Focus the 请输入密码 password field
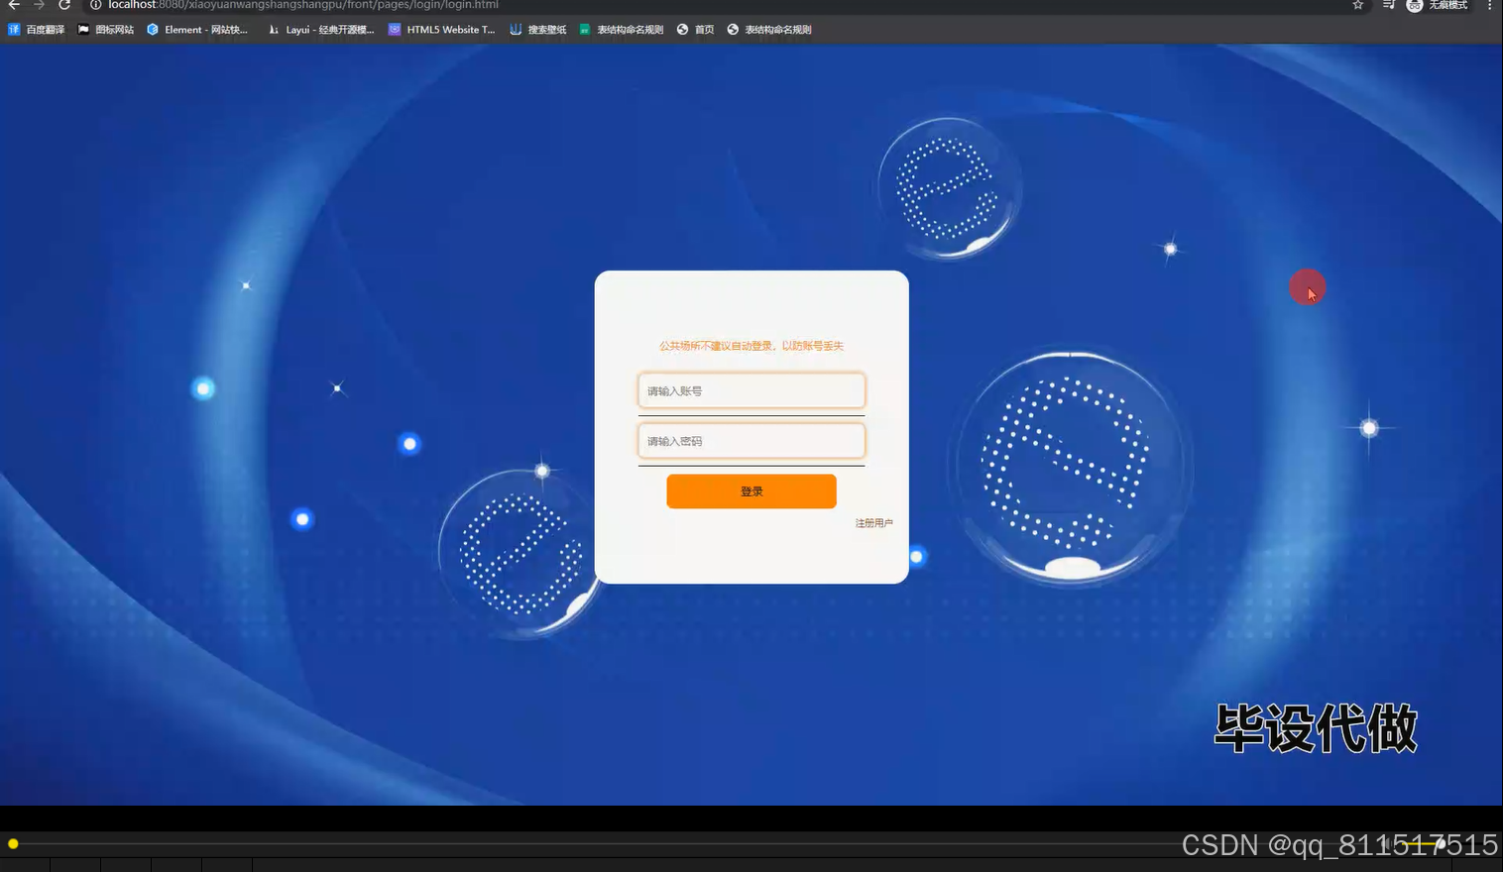 coord(751,441)
